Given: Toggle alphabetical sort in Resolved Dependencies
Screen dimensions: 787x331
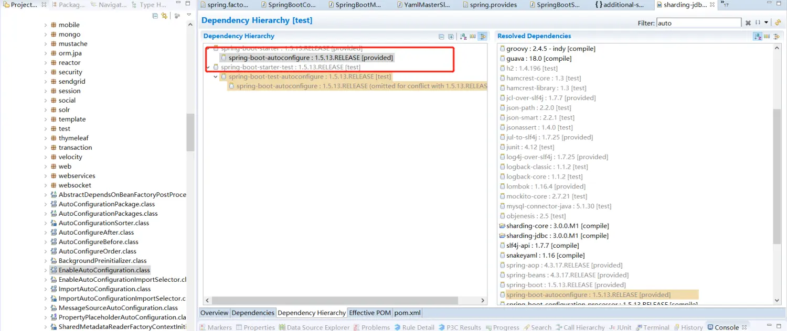Looking at the screenshot, I should point(758,37).
